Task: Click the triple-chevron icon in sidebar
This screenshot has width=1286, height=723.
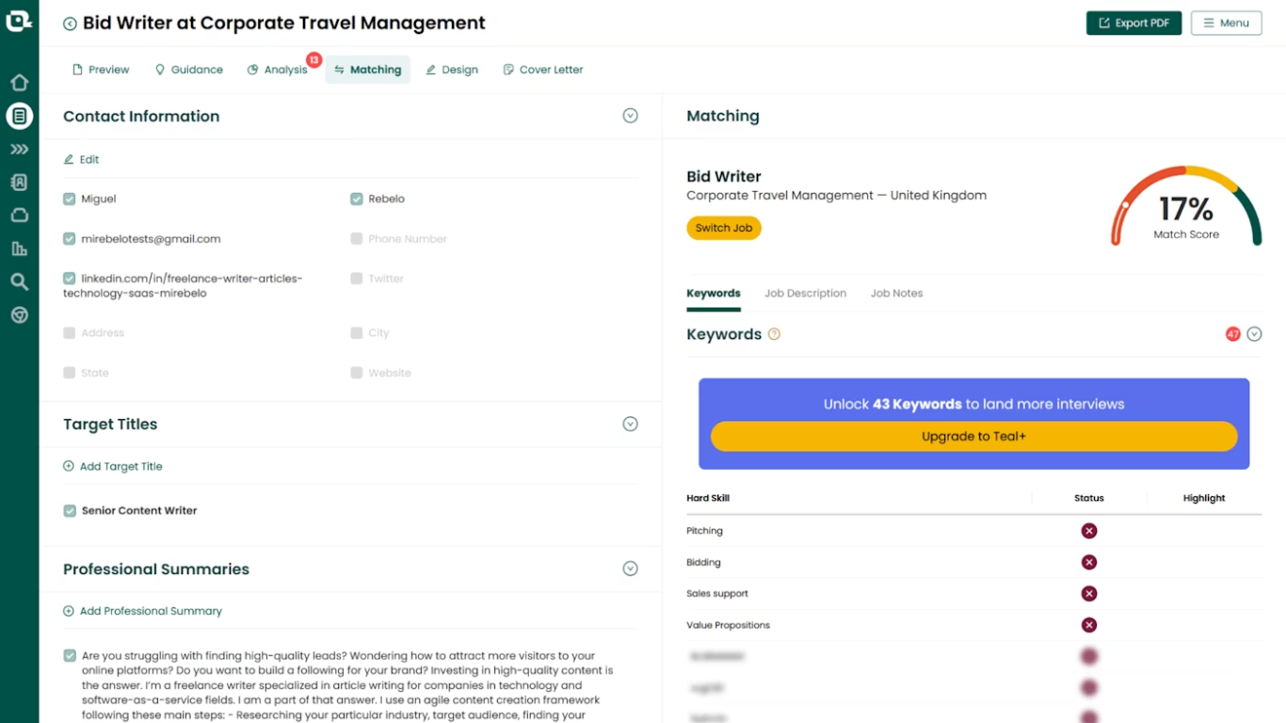Action: (x=19, y=150)
